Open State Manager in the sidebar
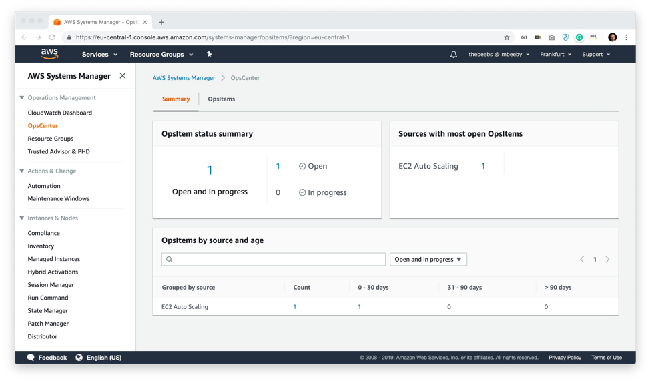 pos(47,310)
